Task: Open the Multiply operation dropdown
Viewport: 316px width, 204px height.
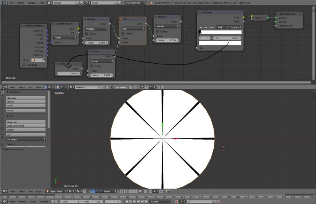Action: pos(96,29)
